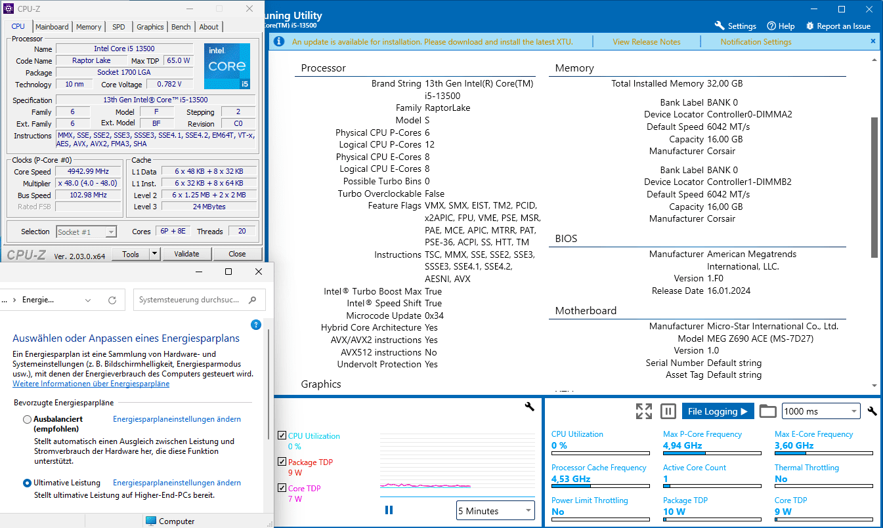
Task: Switch to the CPU tab in CPU-Z
Action: [18, 26]
